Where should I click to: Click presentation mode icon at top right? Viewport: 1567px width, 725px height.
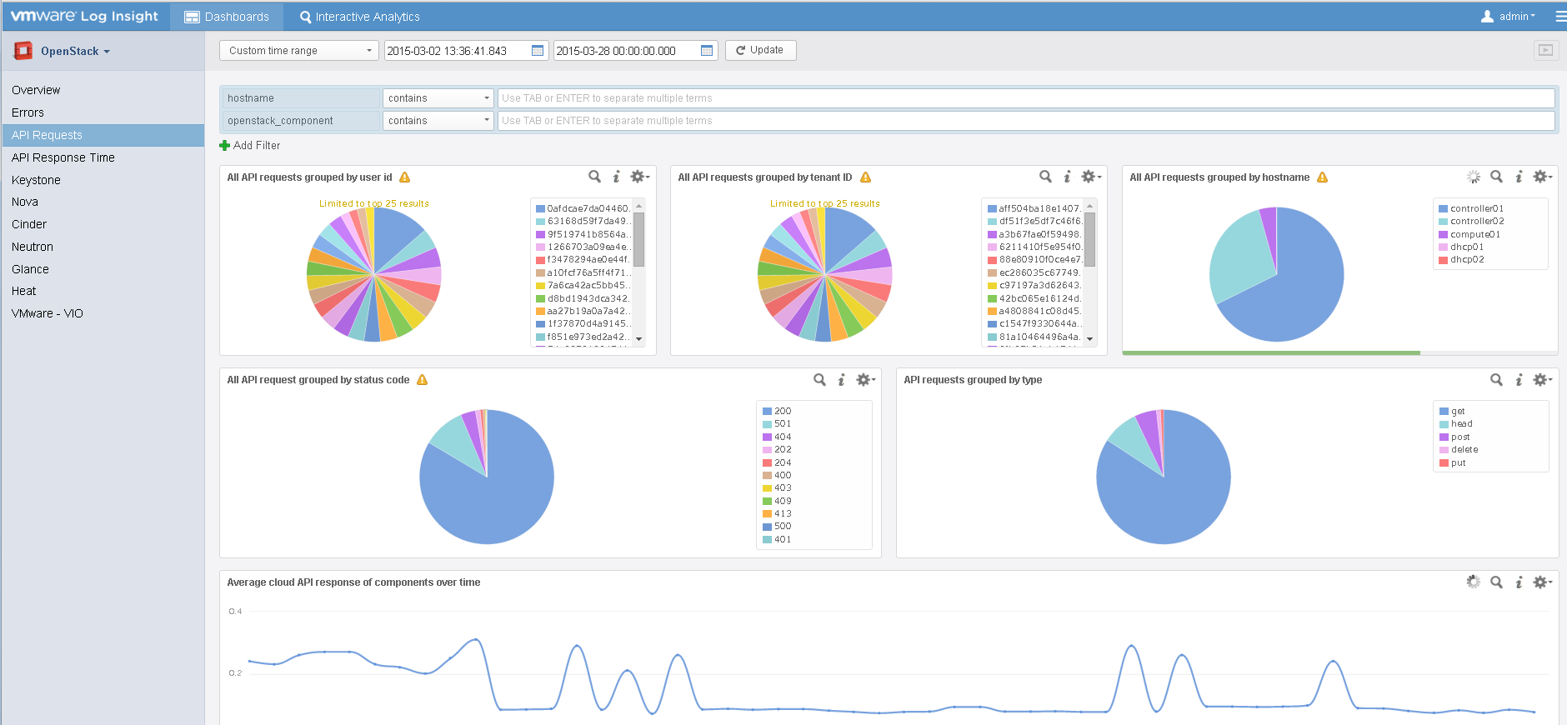click(1545, 51)
